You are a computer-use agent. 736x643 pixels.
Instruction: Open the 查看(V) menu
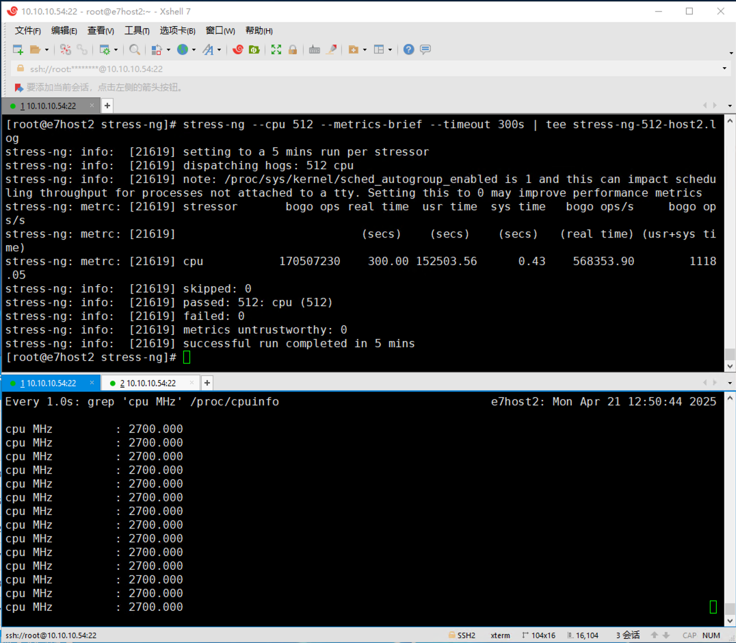point(101,31)
